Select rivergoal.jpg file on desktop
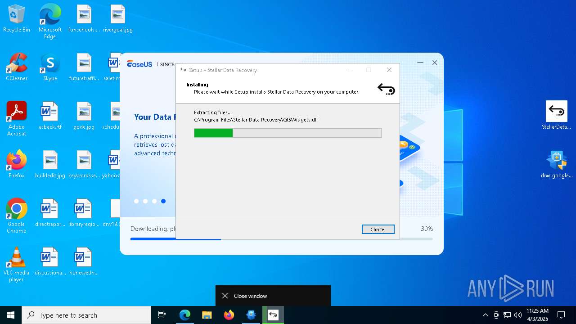 [x=117, y=19]
